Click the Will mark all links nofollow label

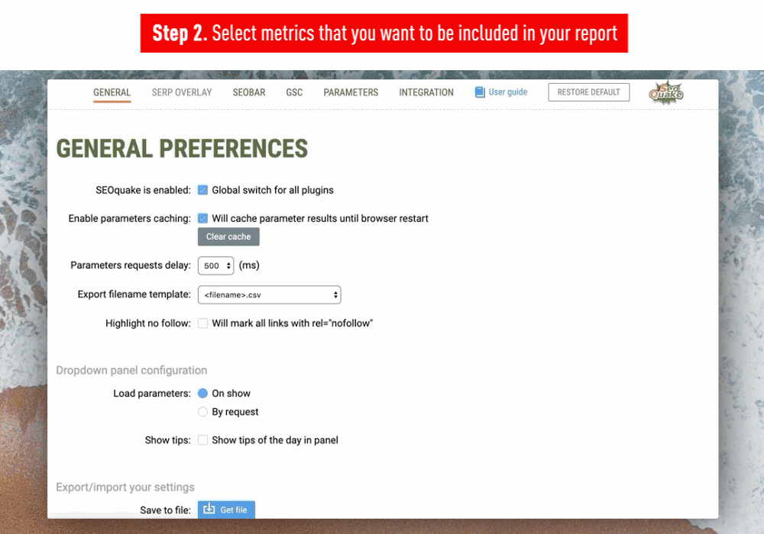[293, 323]
